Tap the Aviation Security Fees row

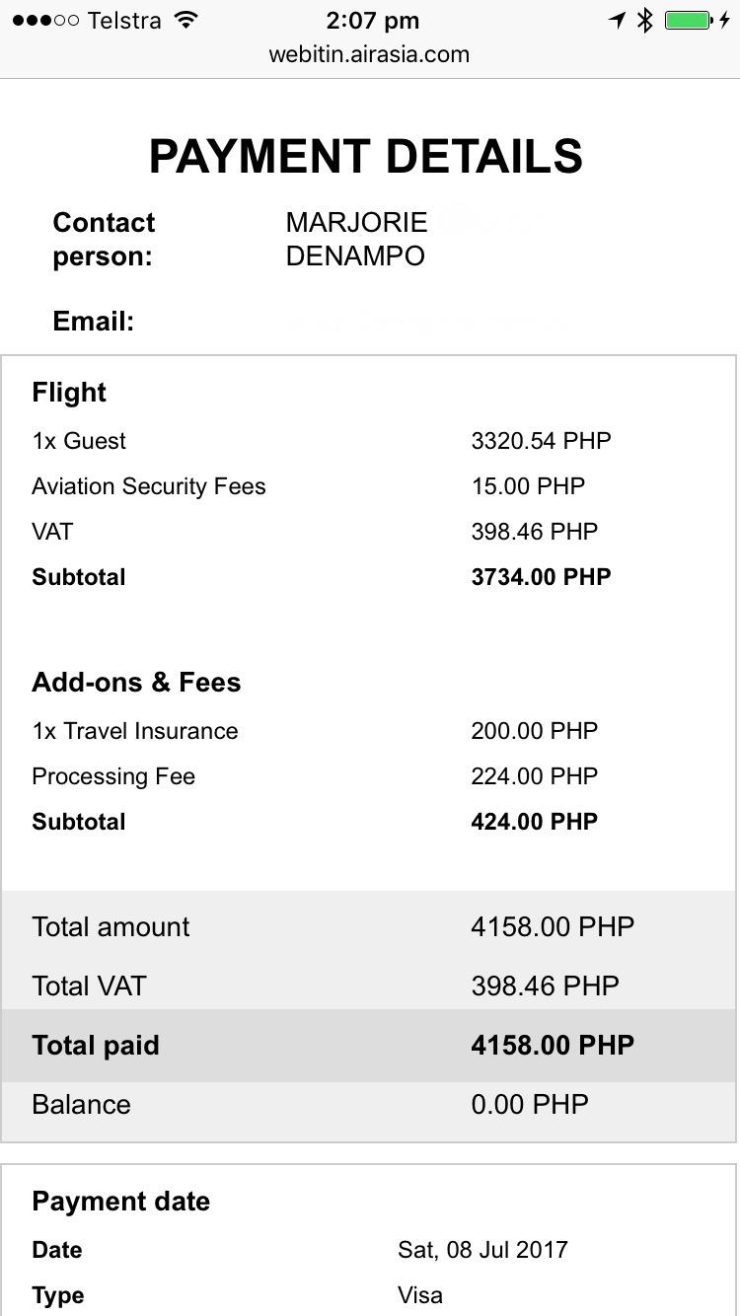(369, 486)
